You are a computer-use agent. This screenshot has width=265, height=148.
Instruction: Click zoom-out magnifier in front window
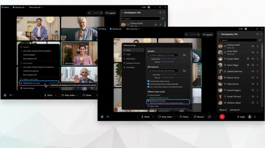point(186,34)
